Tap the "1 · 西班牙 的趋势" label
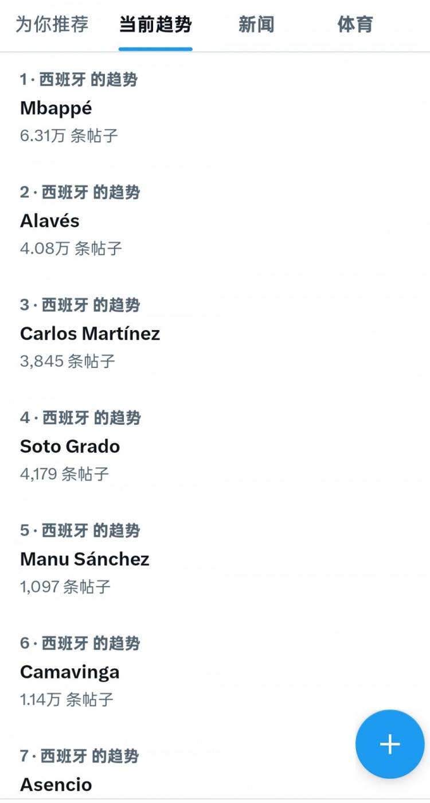 click(79, 80)
